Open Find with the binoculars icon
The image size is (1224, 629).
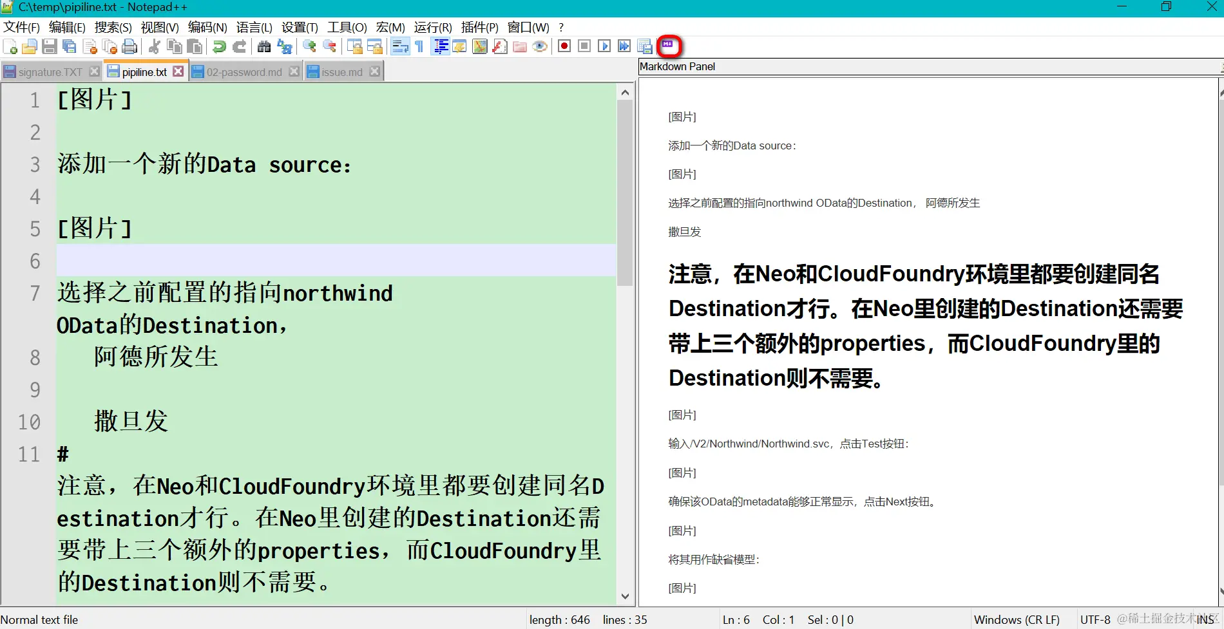pos(264,46)
